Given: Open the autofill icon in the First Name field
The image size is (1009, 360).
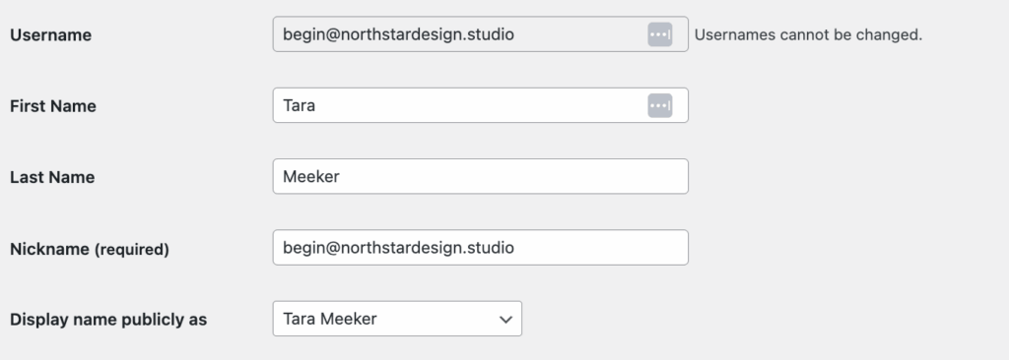Looking at the screenshot, I should (x=659, y=105).
